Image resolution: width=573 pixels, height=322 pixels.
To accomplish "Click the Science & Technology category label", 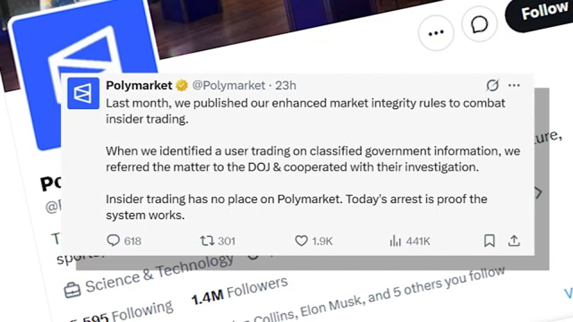I will (x=159, y=274).
